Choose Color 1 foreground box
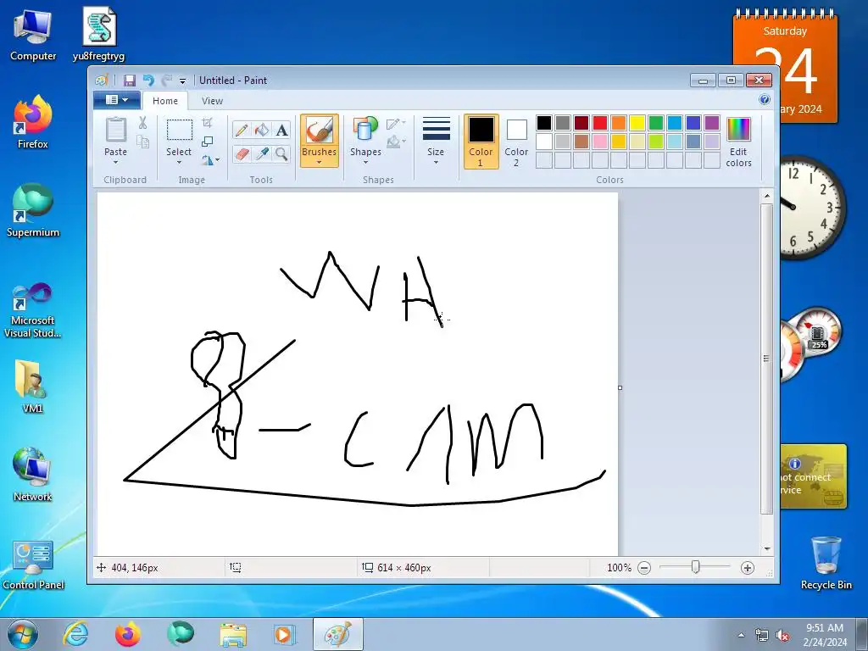The height and width of the screenshot is (651, 868). (x=481, y=142)
